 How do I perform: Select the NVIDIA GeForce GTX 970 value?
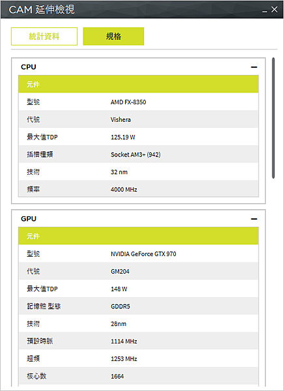point(143,254)
